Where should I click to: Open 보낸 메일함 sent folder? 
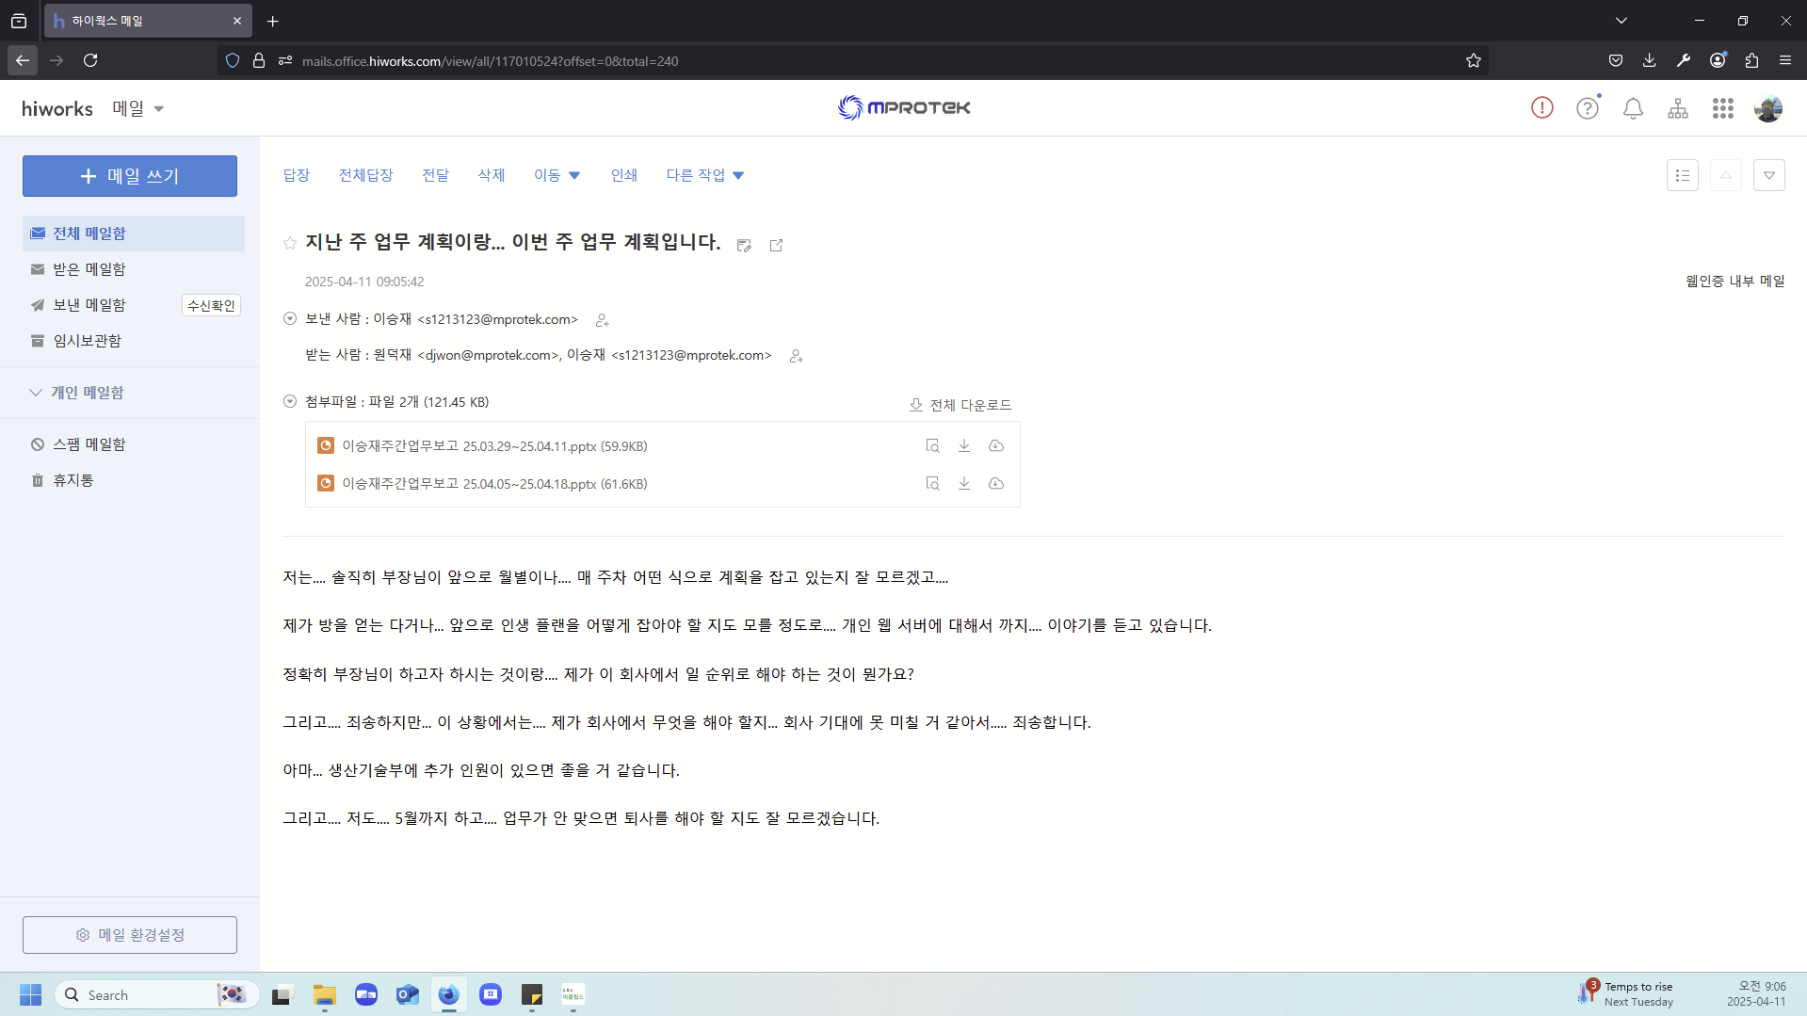(x=89, y=305)
